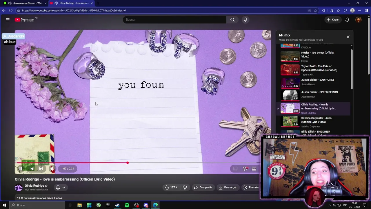This screenshot has width=371, height=209.
Task: Open a new browser tab
Action: pos(98,3)
